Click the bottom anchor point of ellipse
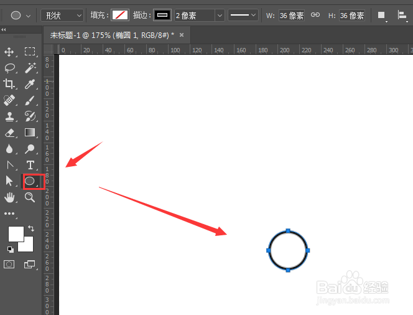Screen dimensions: 413x315 coord(288,270)
